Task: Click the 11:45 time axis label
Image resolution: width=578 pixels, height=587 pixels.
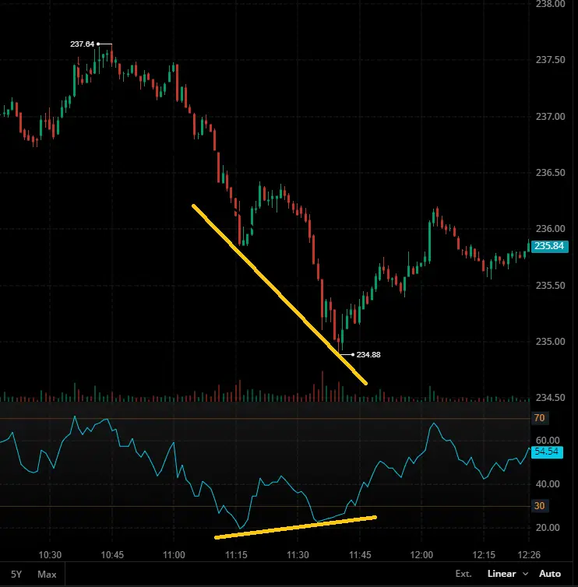Action: coord(360,555)
